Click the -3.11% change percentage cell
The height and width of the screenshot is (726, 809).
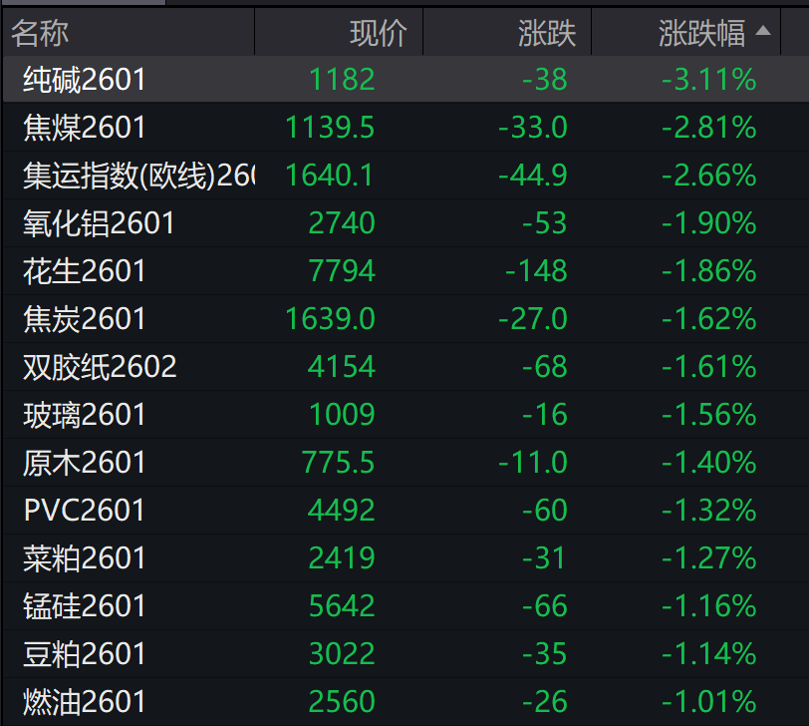point(708,79)
